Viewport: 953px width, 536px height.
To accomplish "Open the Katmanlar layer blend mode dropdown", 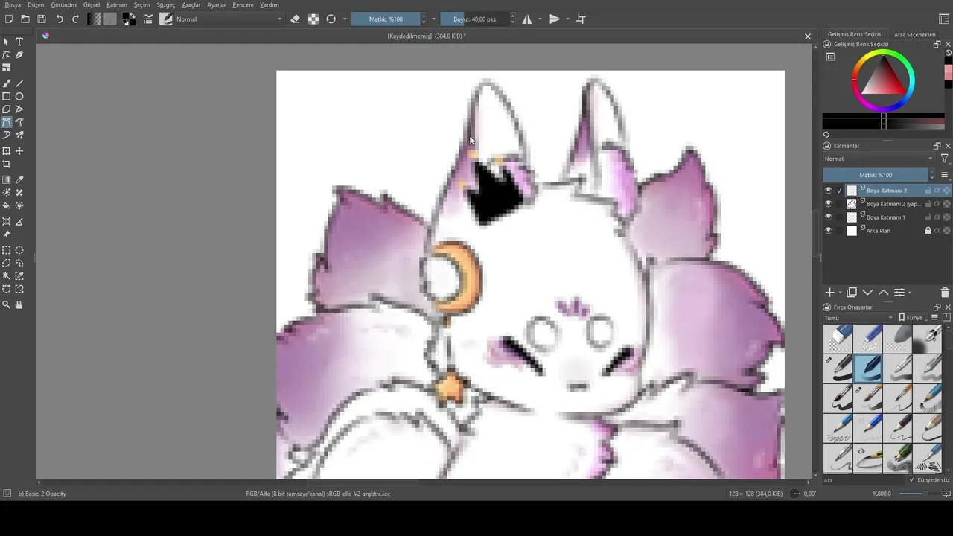I will 879,159.
